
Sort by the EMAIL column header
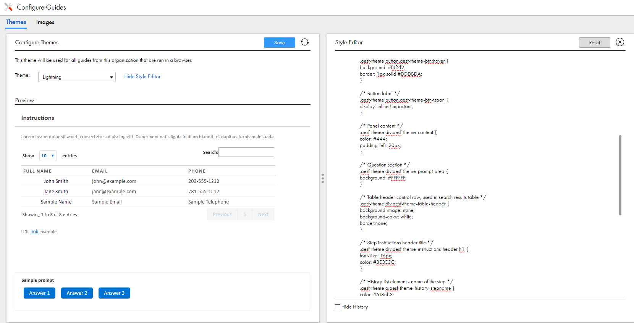point(100,171)
